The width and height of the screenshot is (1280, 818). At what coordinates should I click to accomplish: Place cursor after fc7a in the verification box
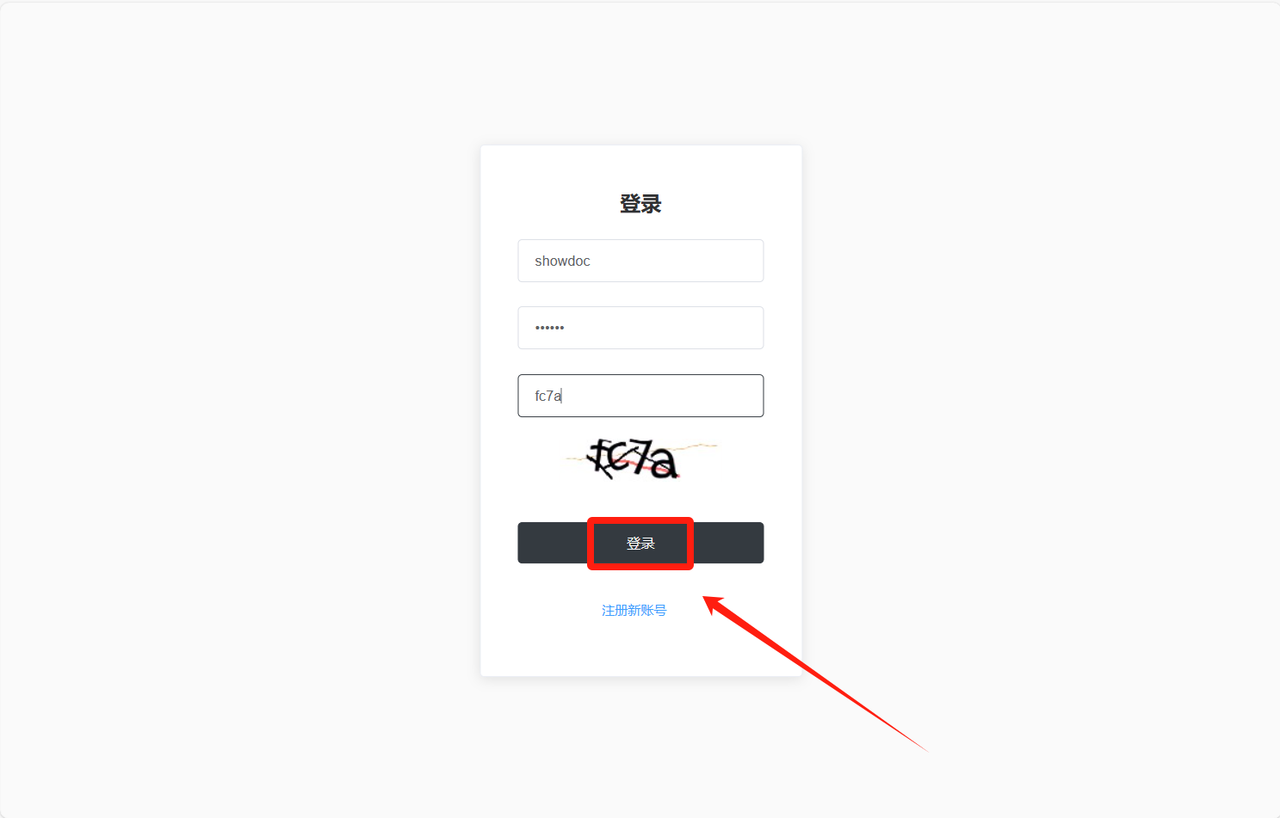click(x=563, y=396)
